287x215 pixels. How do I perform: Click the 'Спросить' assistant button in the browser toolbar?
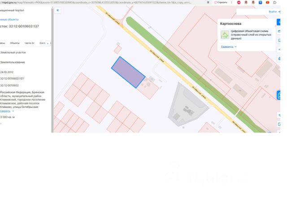221,3
